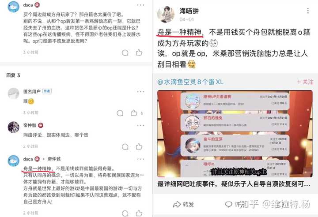The height and width of the screenshot is (217, 318).
Task: Click the 作者 badge next to 匿名用户
Action: click(47, 91)
